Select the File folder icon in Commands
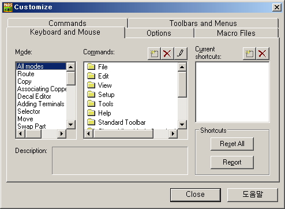This screenshot has height=209, width=285. [91, 67]
